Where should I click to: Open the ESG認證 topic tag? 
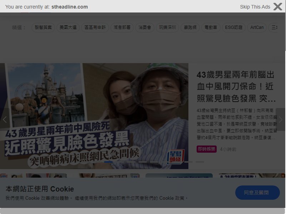(234, 27)
